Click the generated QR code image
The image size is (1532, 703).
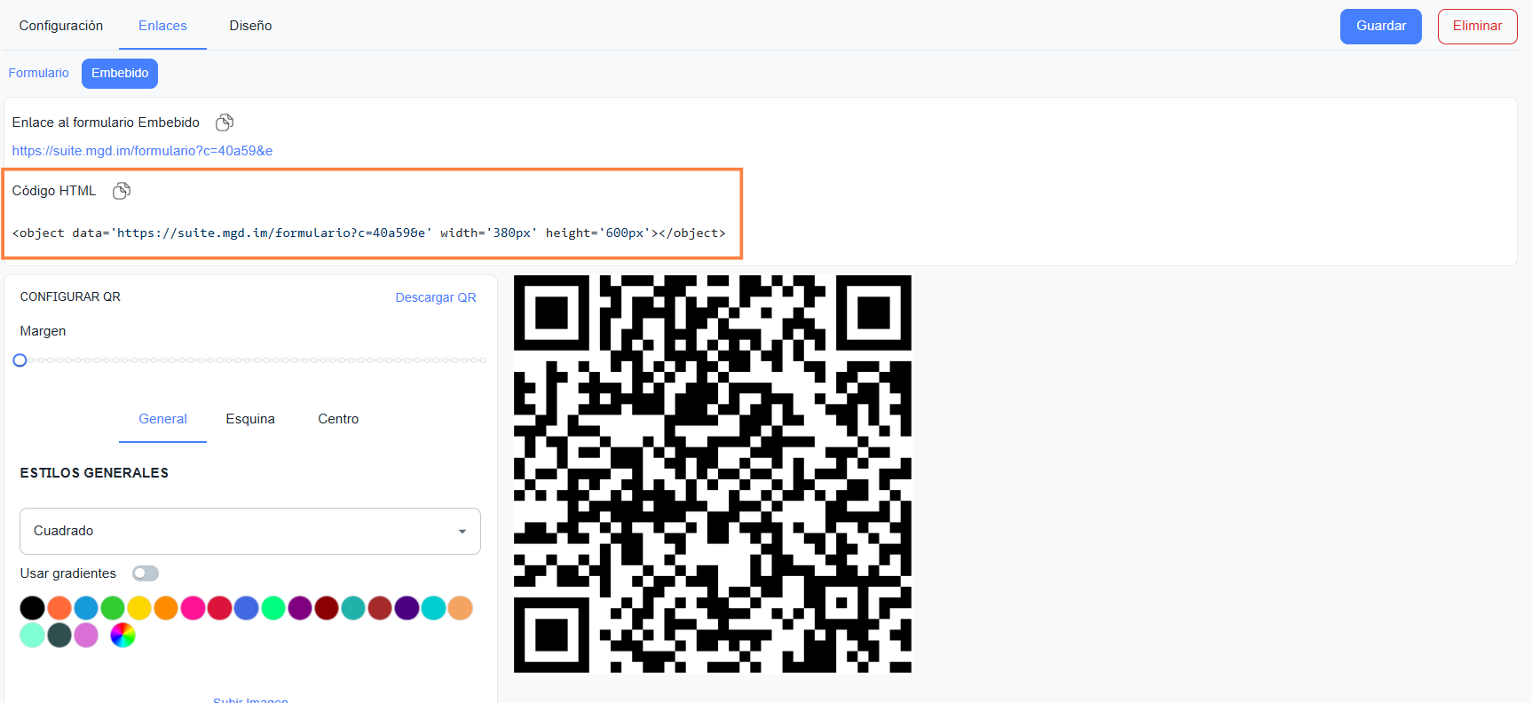(713, 474)
